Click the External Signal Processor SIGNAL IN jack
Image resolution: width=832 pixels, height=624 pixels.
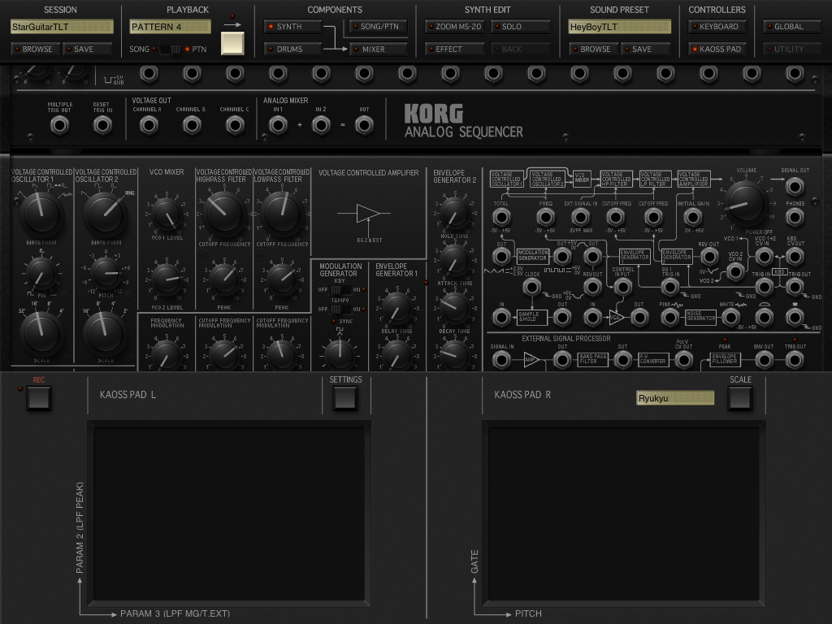500,360
